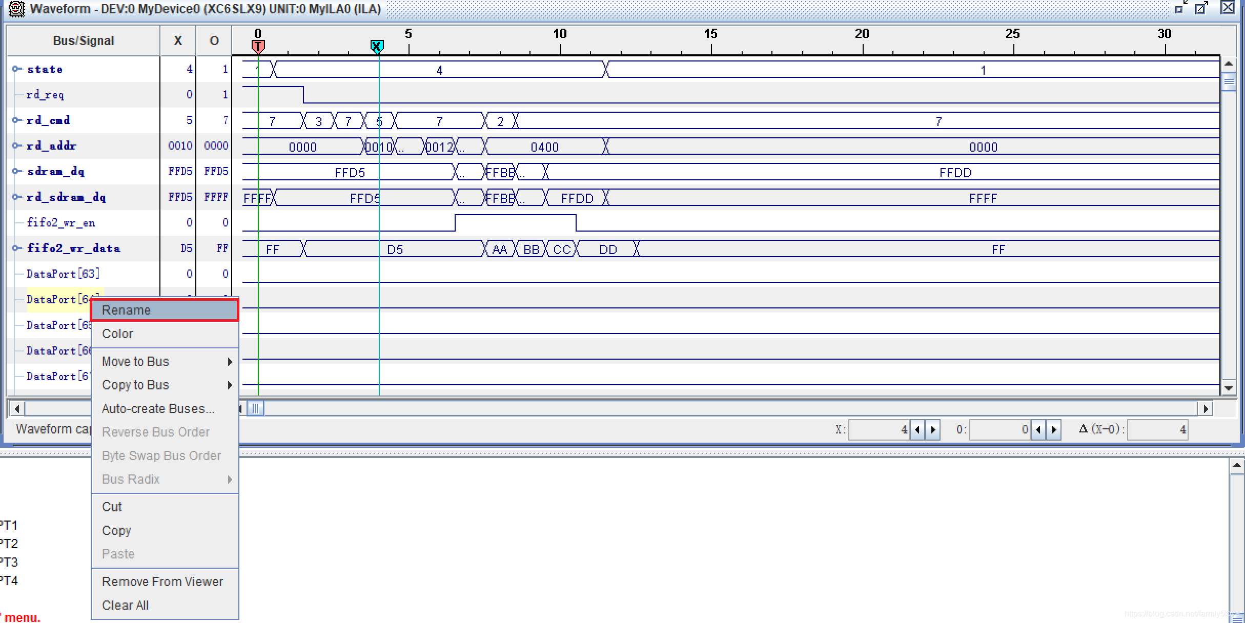Screen dimensions: 1245x623
Task: Choose Color from the context menu
Action: [x=165, y=334]
